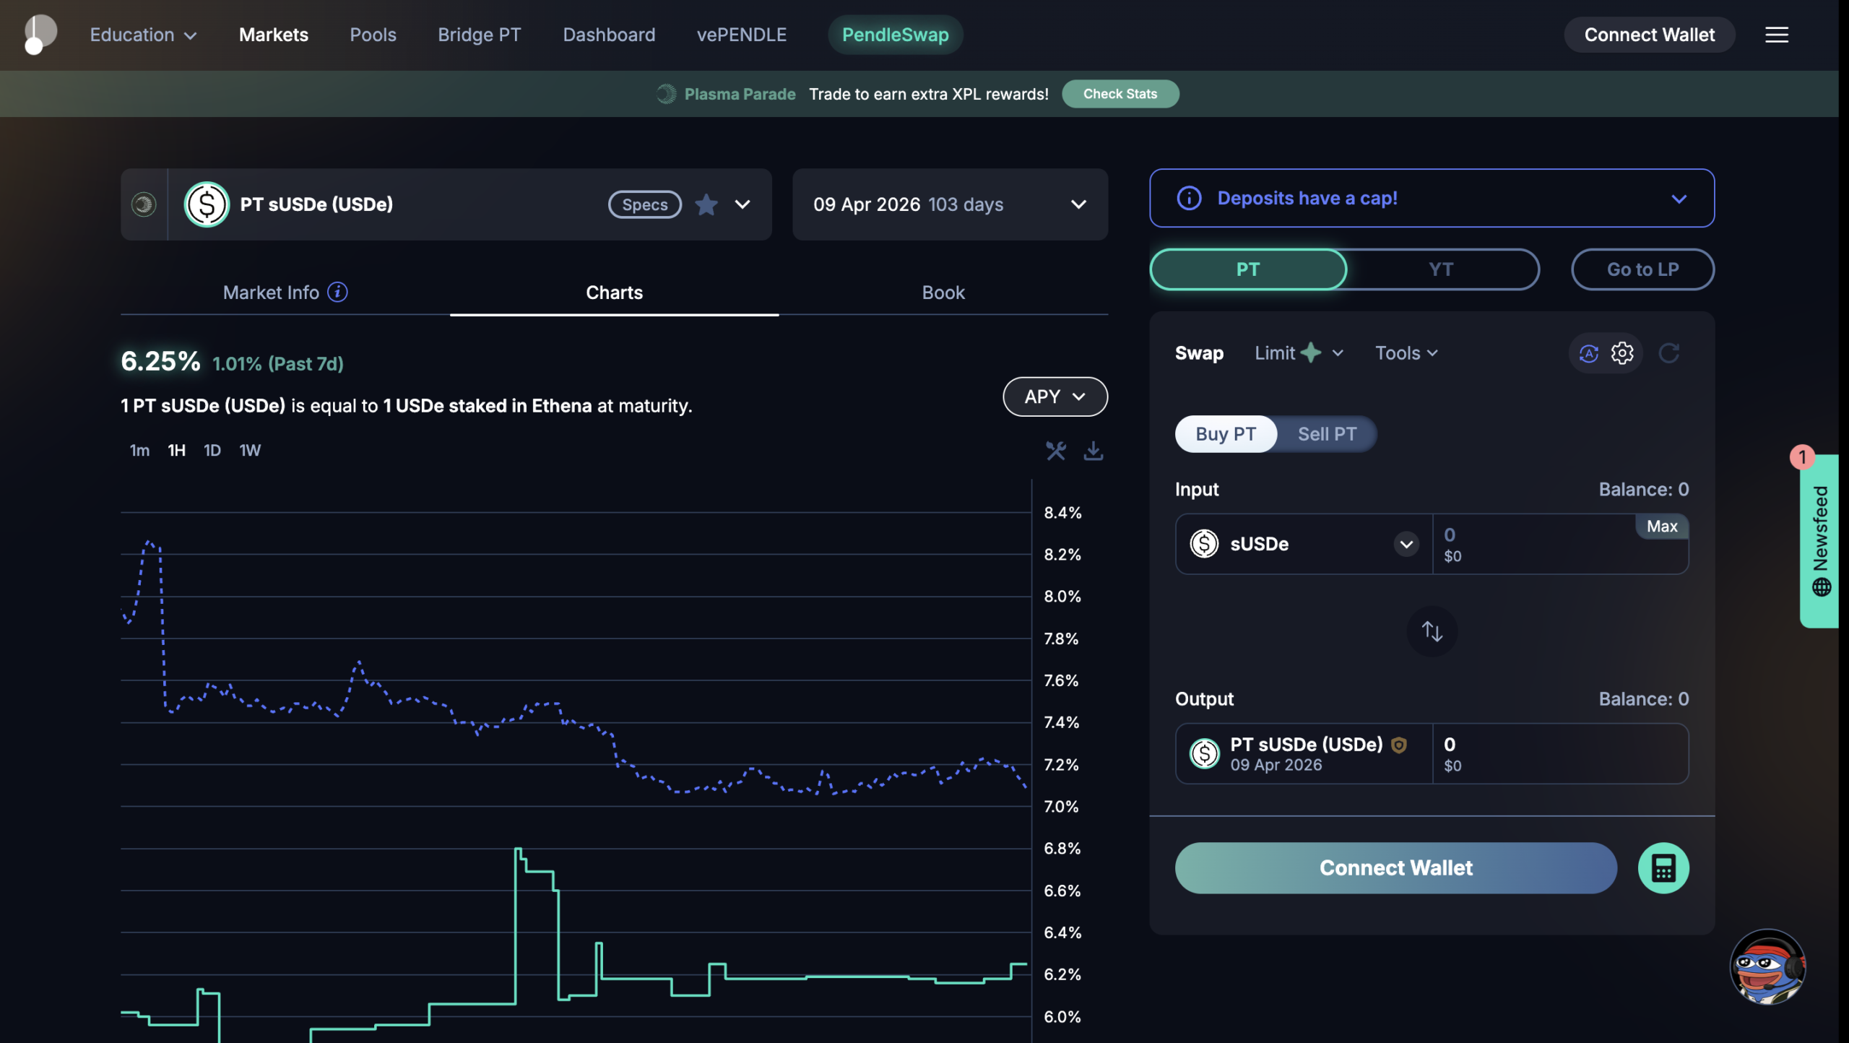
Task: Click the favorite star icon
Action: 706,204
